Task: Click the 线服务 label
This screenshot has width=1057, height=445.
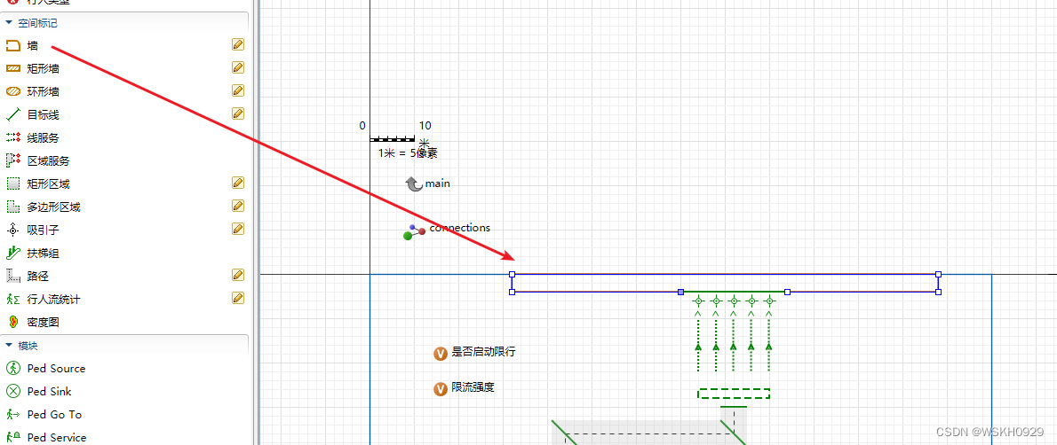Action: (44, 138)
